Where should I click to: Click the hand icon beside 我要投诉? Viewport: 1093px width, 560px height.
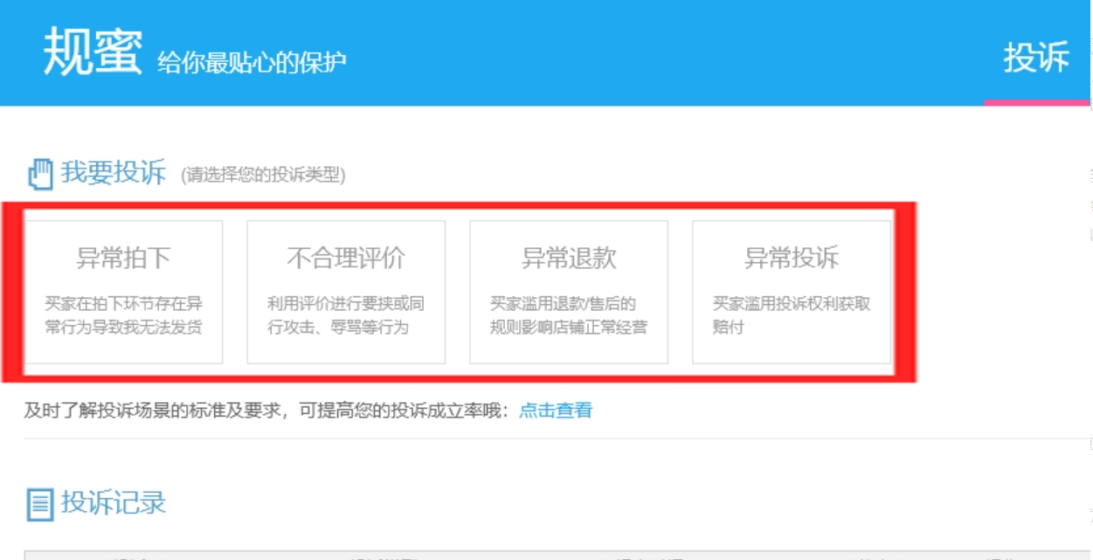40,174
